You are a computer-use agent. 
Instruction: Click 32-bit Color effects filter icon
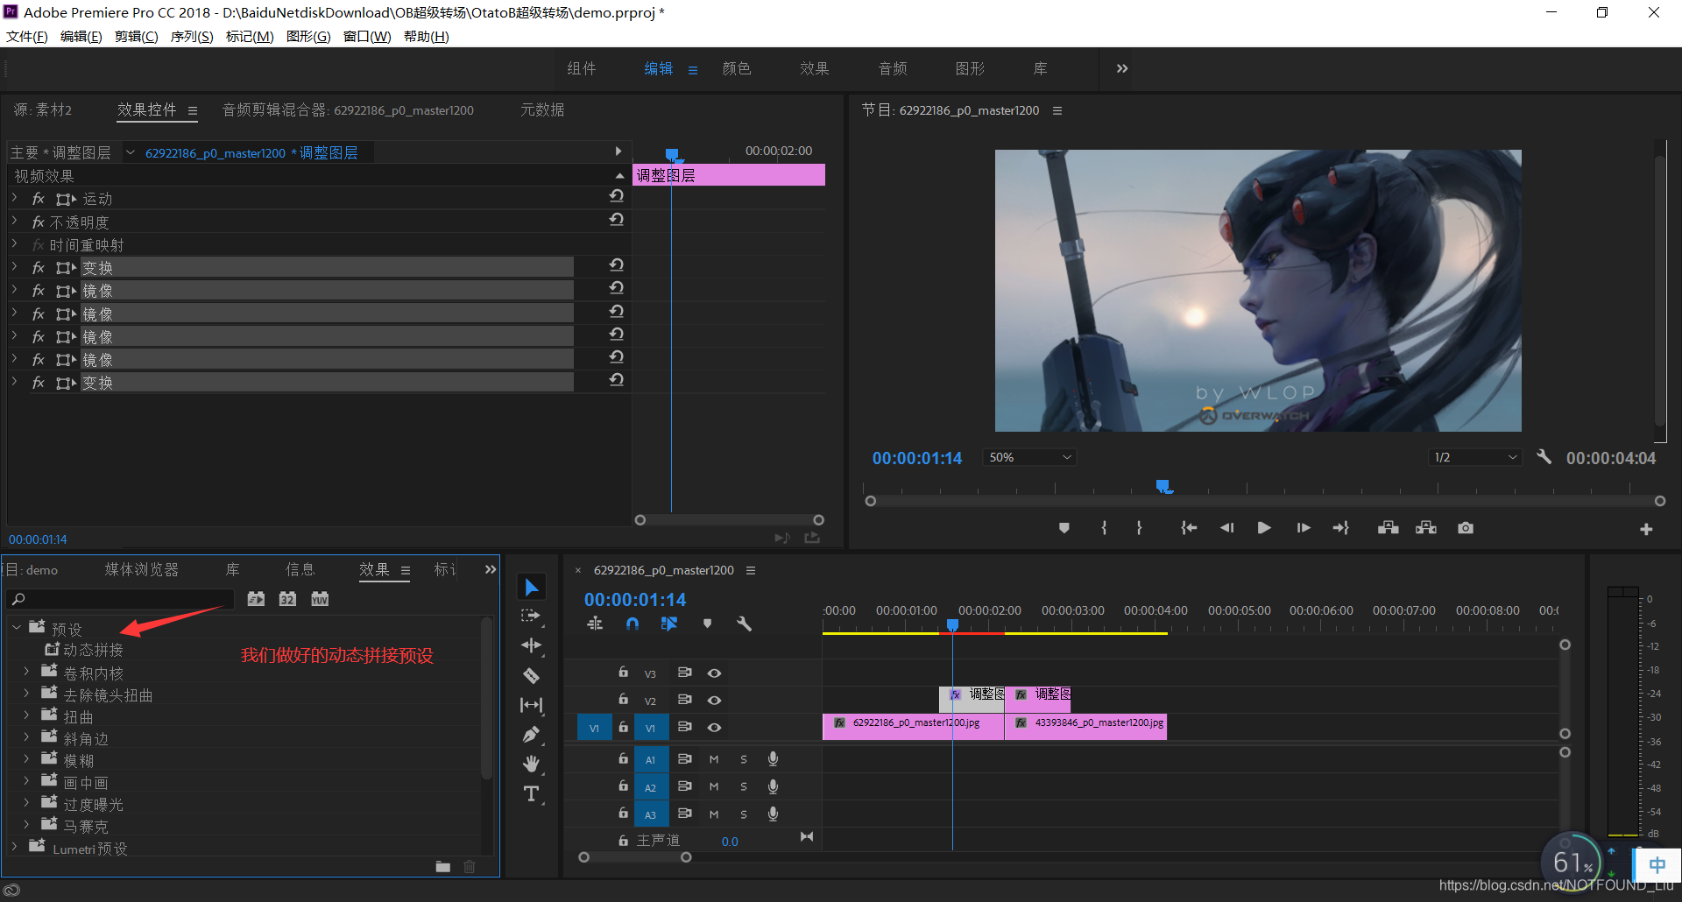tap(287, 599)
